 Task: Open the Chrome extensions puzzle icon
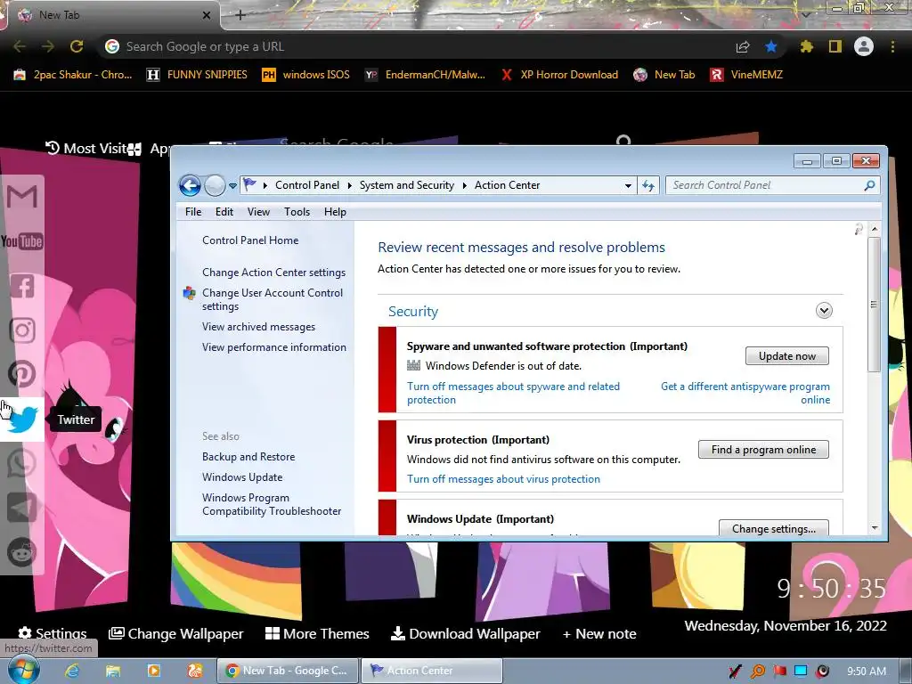coord(806,46)
